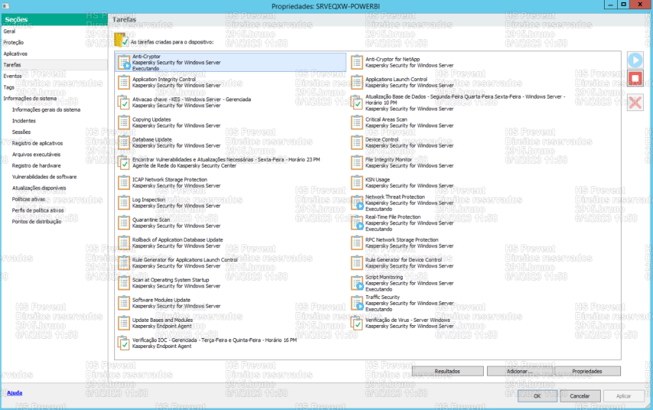This screenshot has height=410, width=653.
Task: Click the Copying Updates task icon
Action: pyautogui.click(x=123, y=122)
